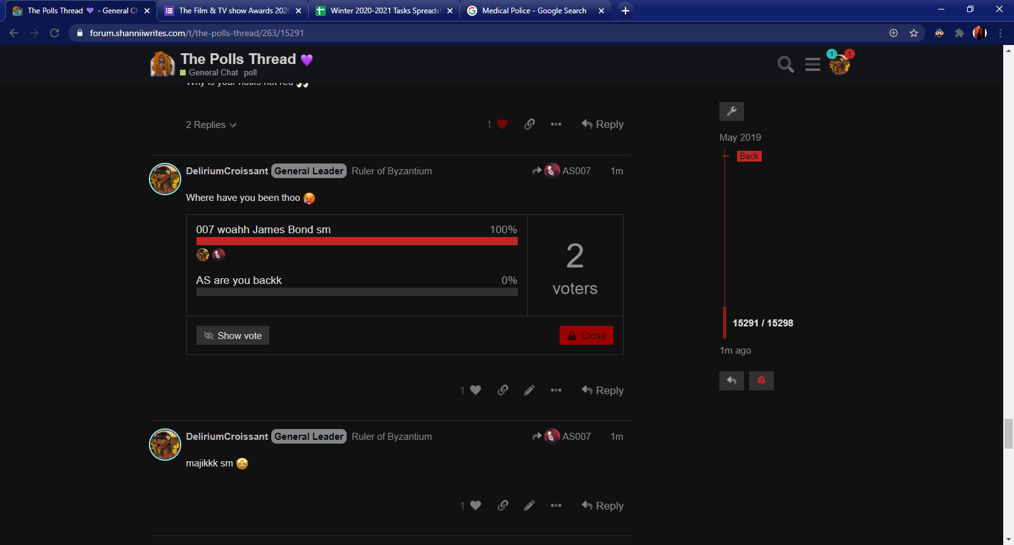
Task: Bookmark this page with the star icon
Action: click(x=913, y=33)
